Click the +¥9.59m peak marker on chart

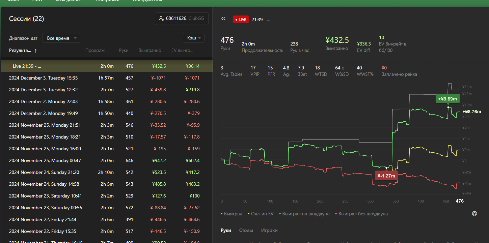447,99
